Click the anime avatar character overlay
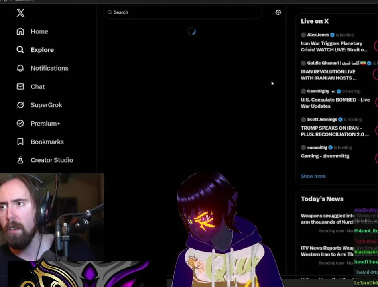378x287 pixels. (x=224, y=229)
